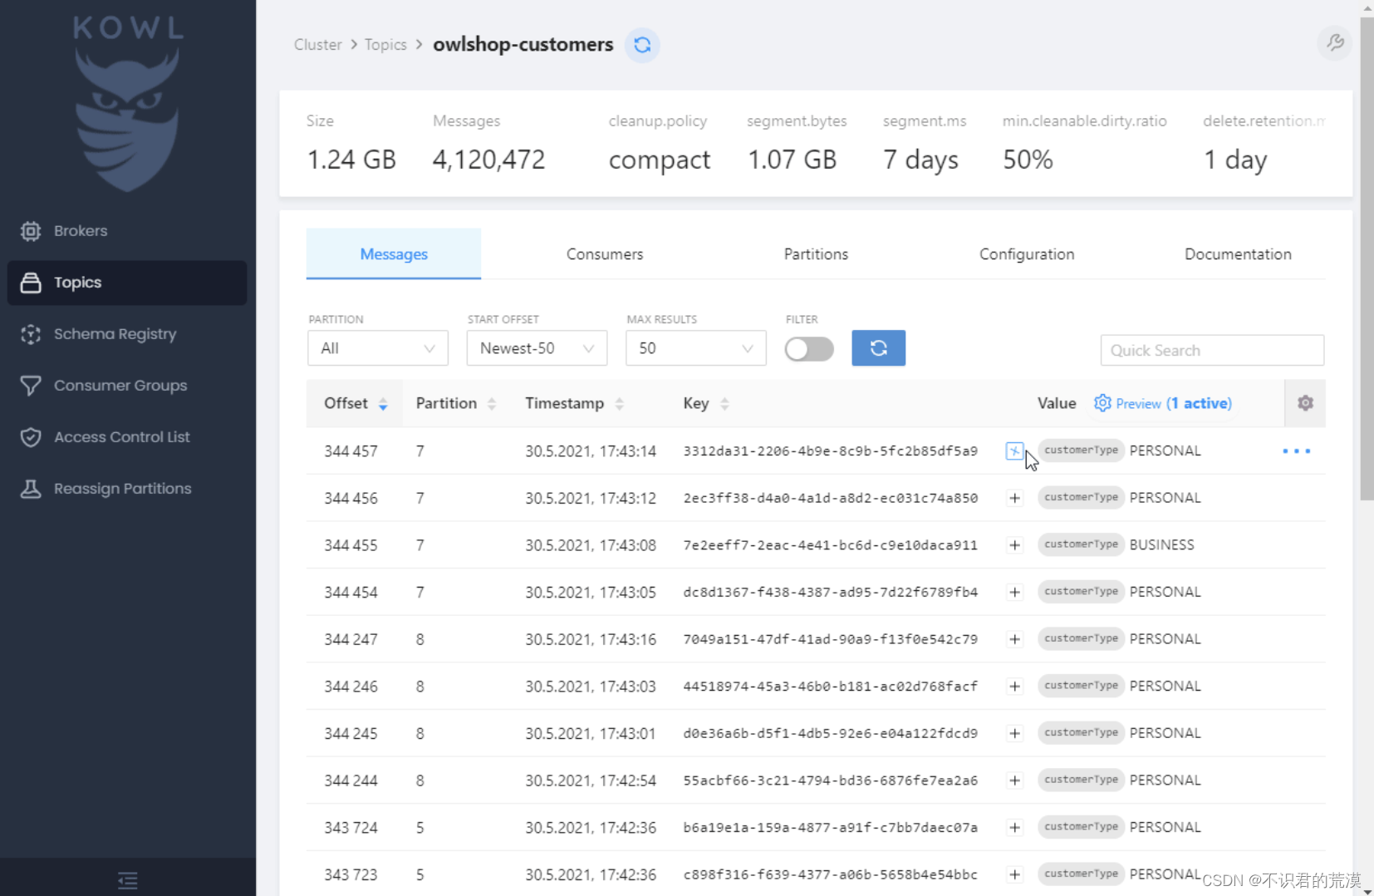Expand the message row with offset 344 455

pyautogui.click(x=1014, y=545)
